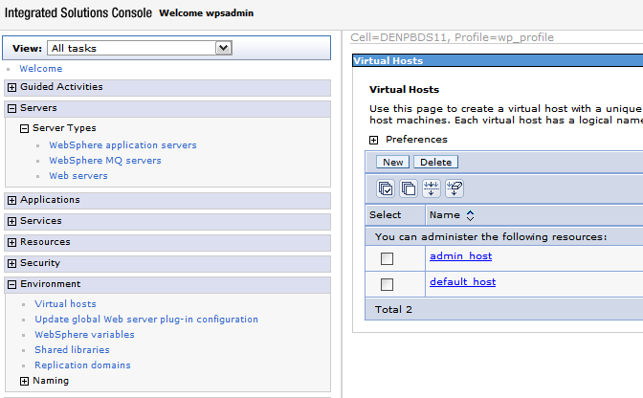
Task: Expand the Applications section plus icon
Action: pos(11,200)
